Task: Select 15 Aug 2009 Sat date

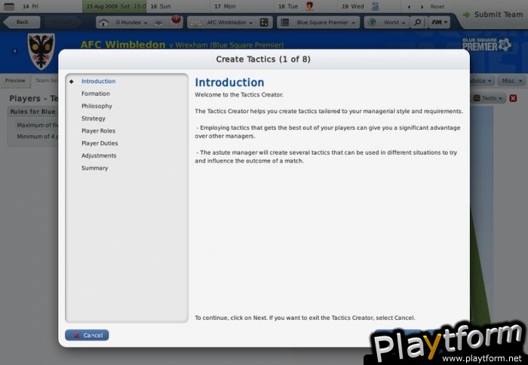Action: click(115, 6)
